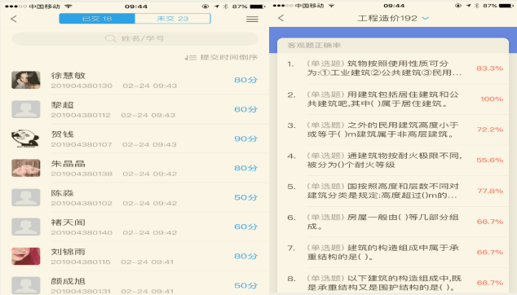
Task: Click the 100% accuracy value
Action: pos(492,99)
